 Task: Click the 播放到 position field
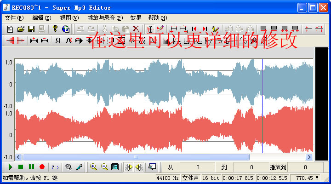[305, 167]
